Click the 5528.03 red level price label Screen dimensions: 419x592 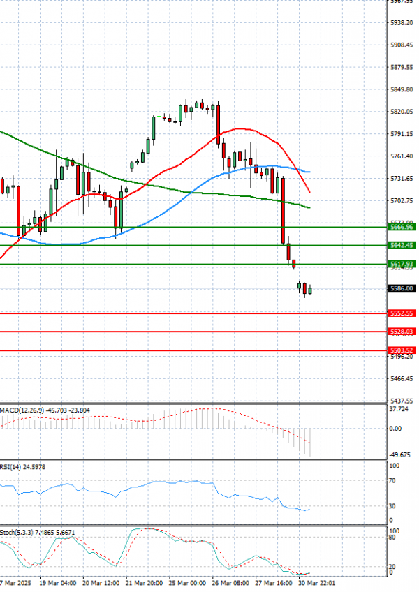coord(402,332)
